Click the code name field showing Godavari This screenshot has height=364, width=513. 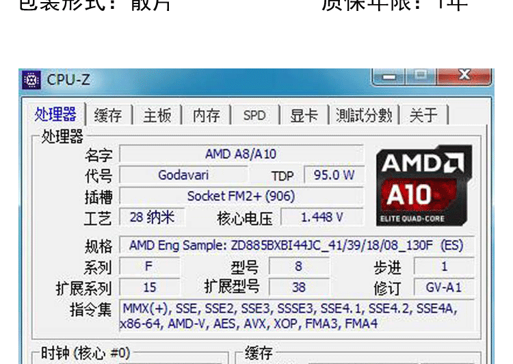pos(183,174)
